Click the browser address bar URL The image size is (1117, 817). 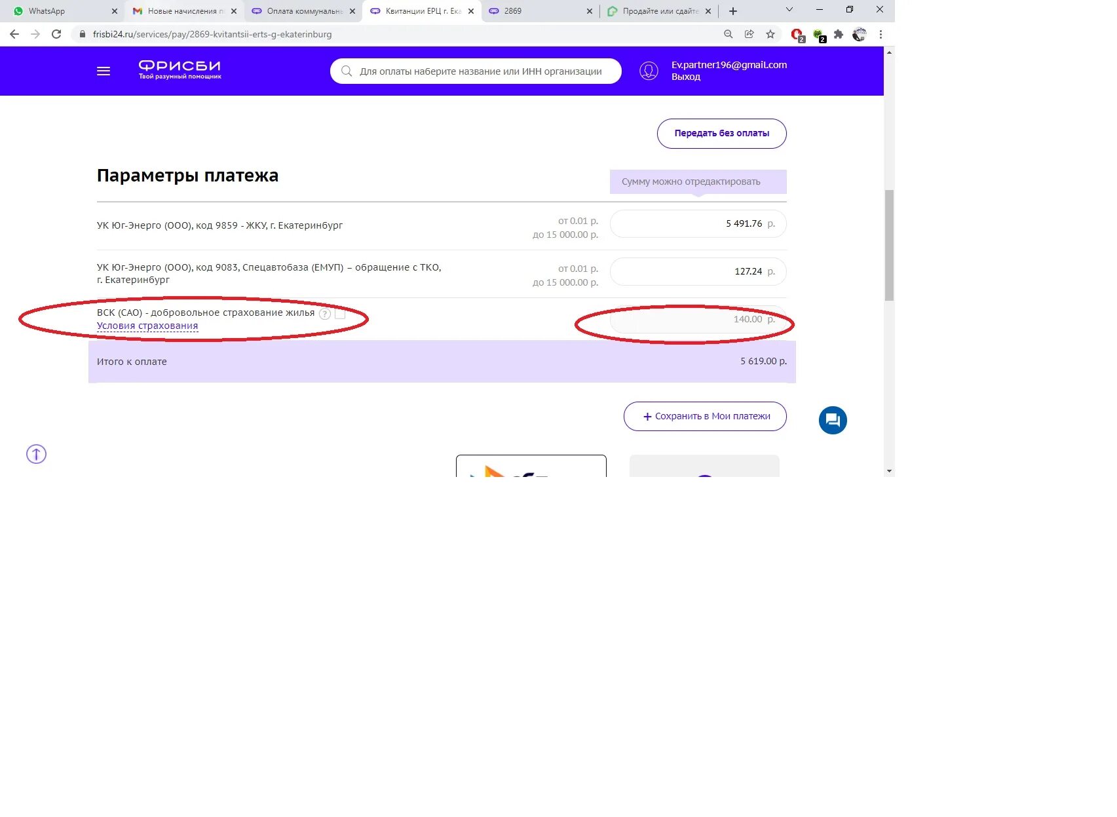pos(212,34)
